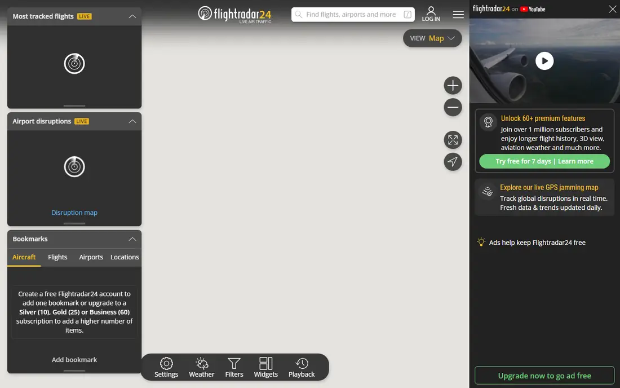The image size is (620, 388).
Task: Open Playback history mode
Action: tap(302, 368)
